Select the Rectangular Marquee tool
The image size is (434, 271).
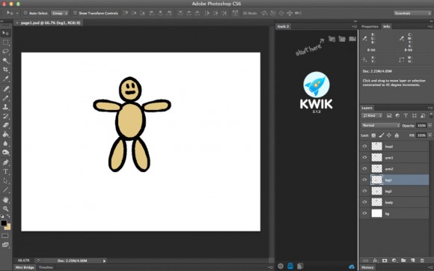pos(5,43)
